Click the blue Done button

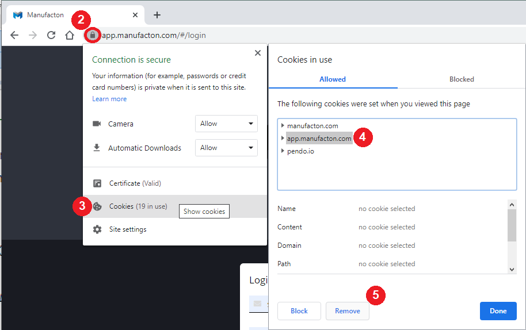tap(498, 311)
